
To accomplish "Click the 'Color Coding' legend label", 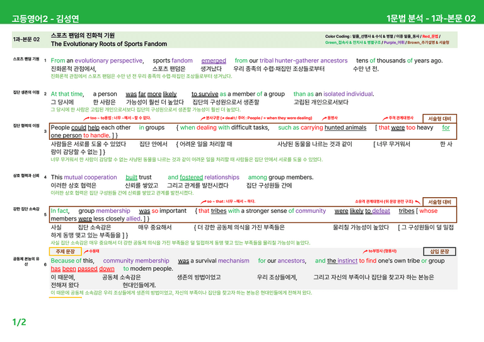I will tap(337, 37).
